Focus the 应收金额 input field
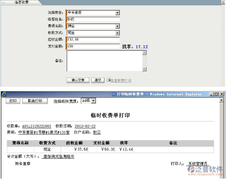The height and width of the screenshot is (179, 226). [x=93, y=39]
